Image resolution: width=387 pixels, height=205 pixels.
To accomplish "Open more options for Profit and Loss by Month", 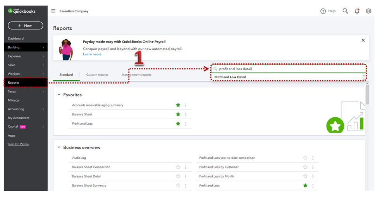I will [x=313, y=176].
